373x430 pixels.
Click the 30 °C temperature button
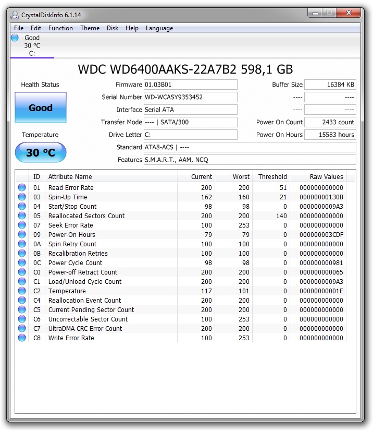click(x=41, y=152)
